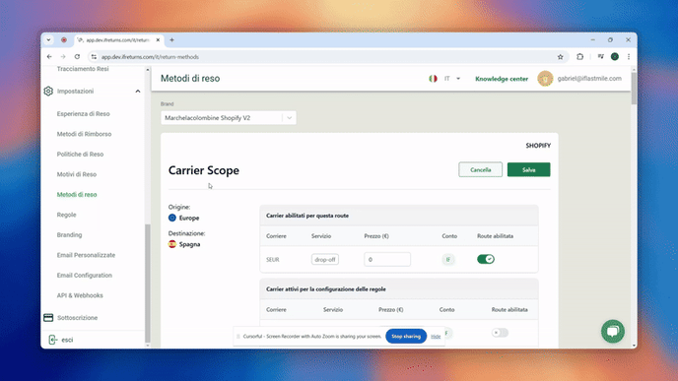
Task: Collapse the Impostazioni section chevron
Action: pyautogui.click(x=138, y=92)
